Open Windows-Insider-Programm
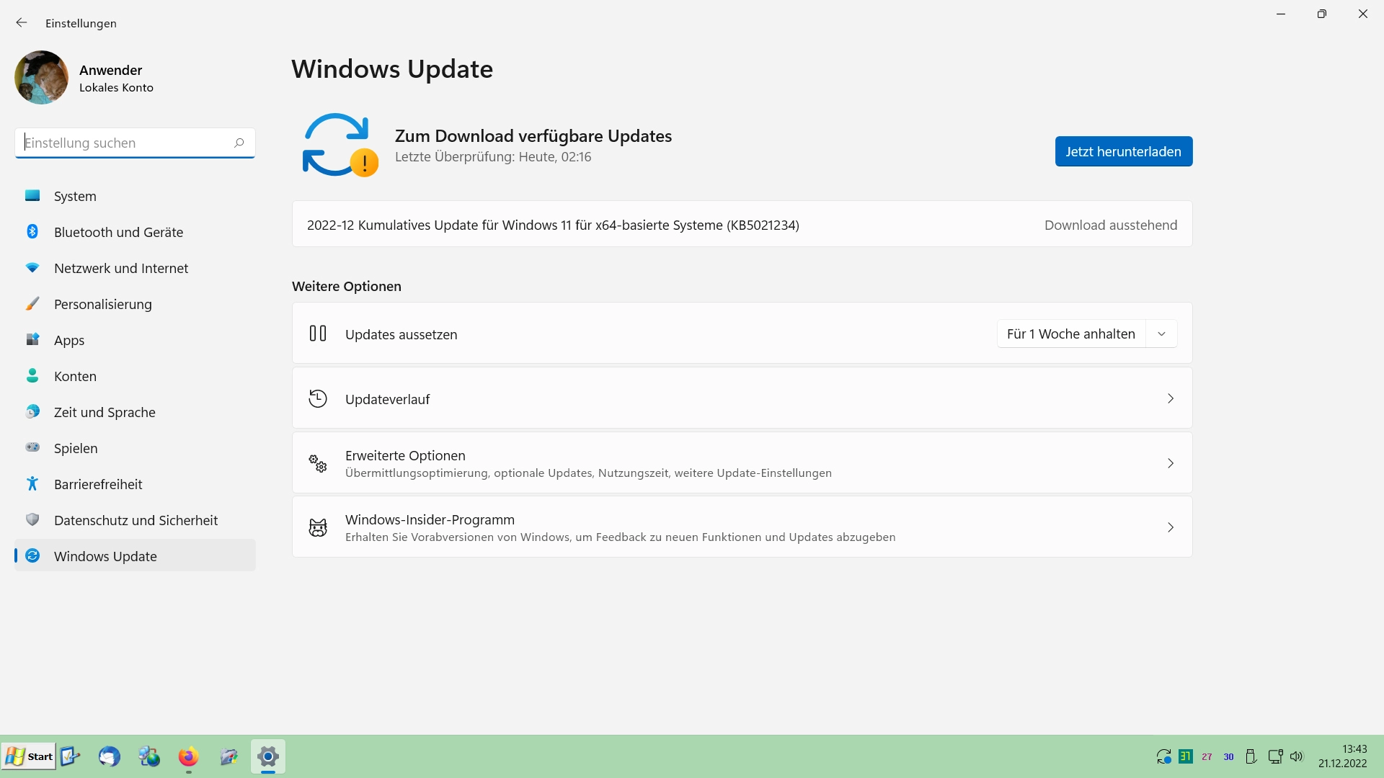The width and height of the screenshot is (1384, 778). click(742, 527)
